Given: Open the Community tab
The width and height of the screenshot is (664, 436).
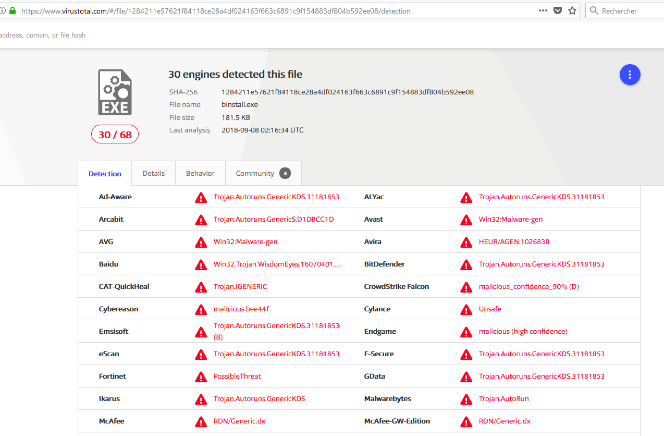Looking at the screenshot, I should pos(263,173).
